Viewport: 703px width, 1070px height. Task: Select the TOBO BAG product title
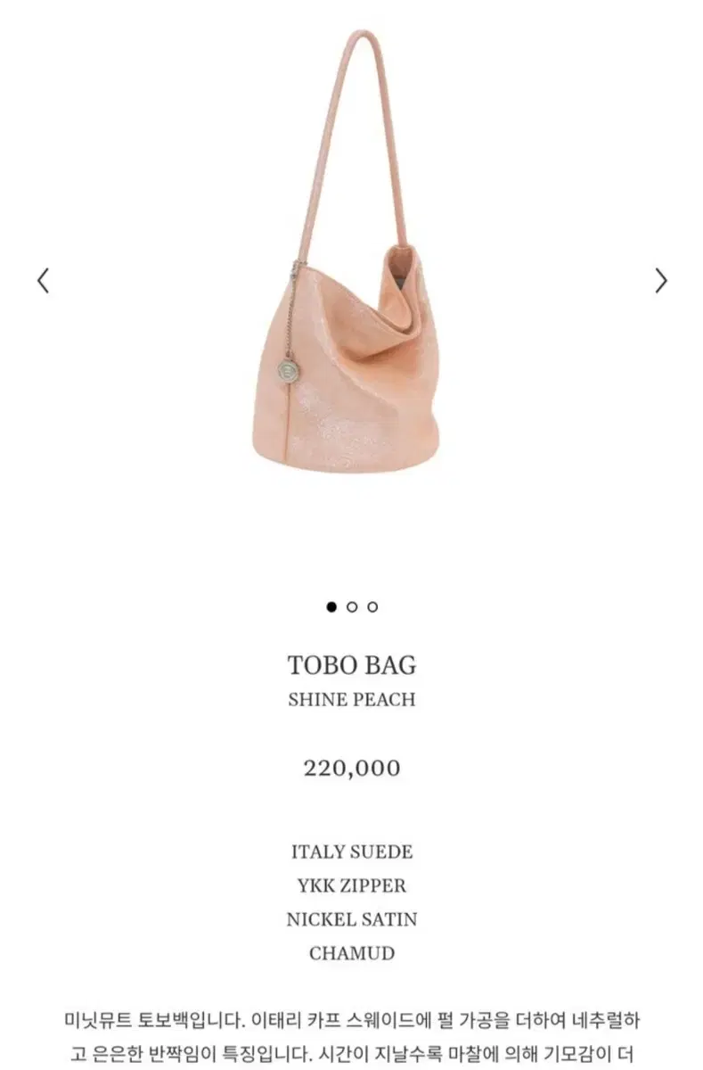pyautogui.click(x=352, y=665)
